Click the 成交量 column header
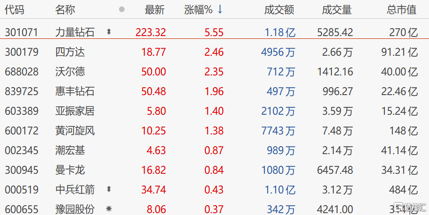The width and height of the screenshot is (429, 215). point(337,10)
